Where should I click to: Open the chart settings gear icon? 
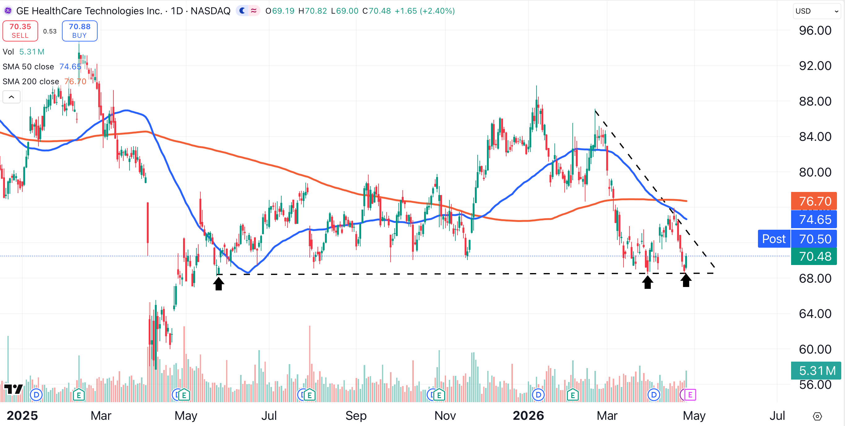coord(817,416)
